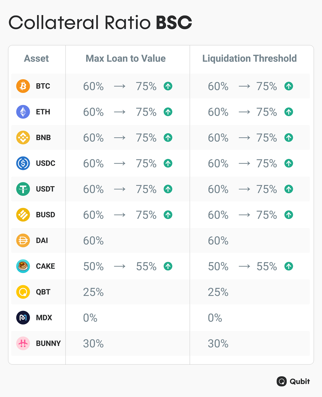
Task: Click the BTC coin icon
Action: pyautogui.click(x=23, y=86)
